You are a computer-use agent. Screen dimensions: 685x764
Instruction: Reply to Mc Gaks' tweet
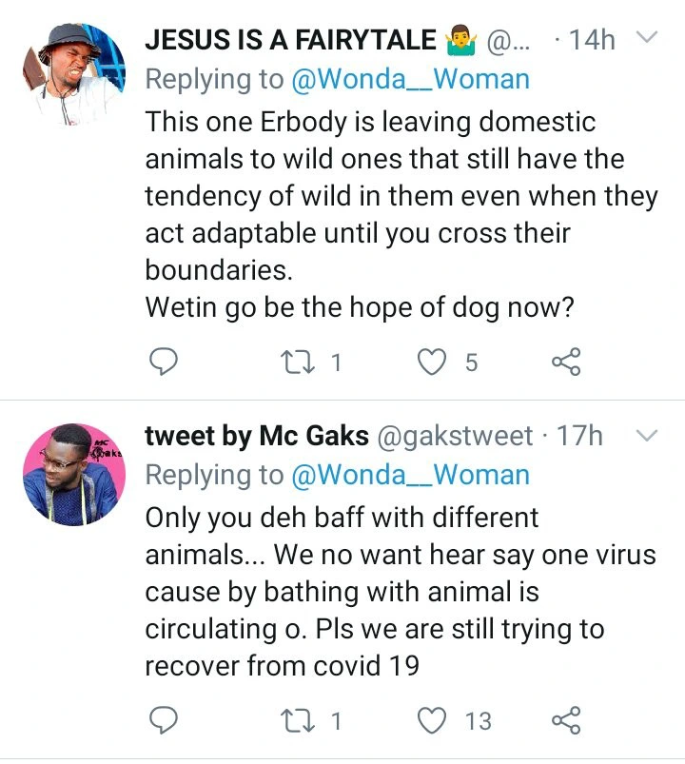165,720
